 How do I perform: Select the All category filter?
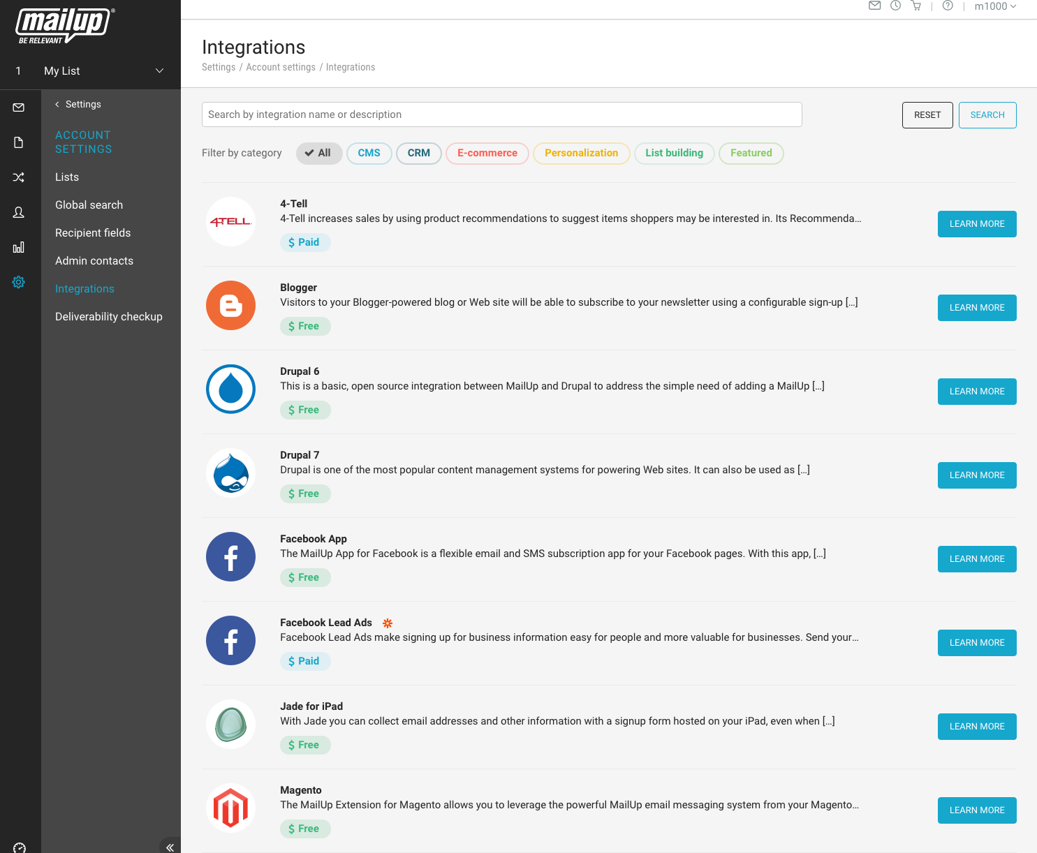(x=319, y=153)
